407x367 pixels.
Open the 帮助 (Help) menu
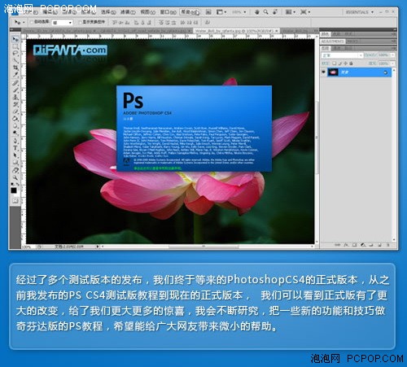click(190, 12)
